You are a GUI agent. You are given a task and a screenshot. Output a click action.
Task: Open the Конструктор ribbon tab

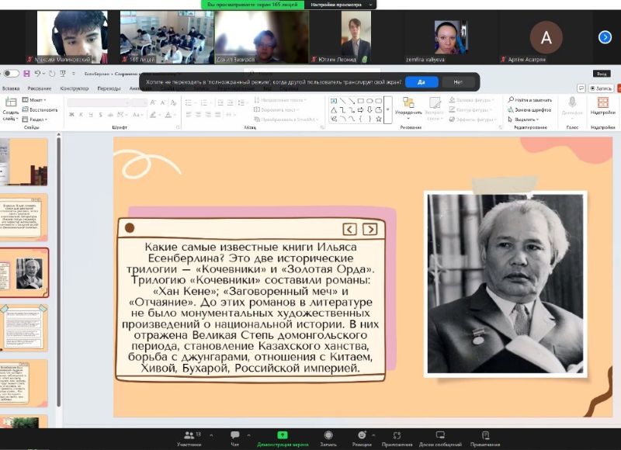[x=75, y=88]
